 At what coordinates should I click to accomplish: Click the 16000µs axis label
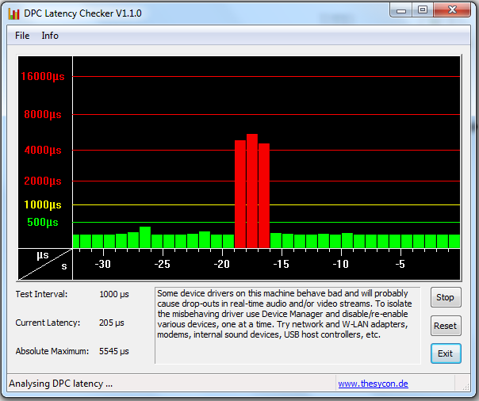[x=42, y=77]
